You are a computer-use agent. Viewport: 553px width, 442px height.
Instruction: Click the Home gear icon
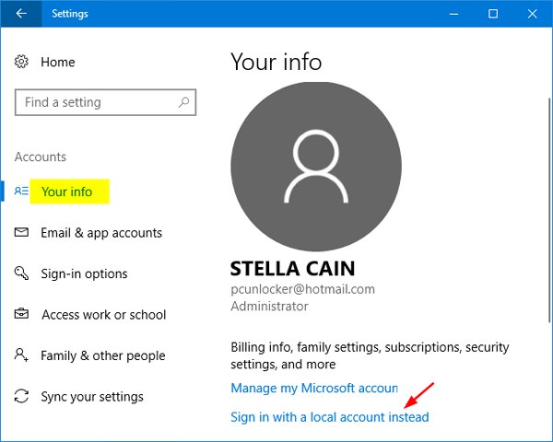pyautogui.click(x=22, y=62)
